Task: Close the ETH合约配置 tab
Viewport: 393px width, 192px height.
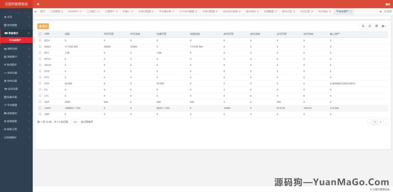Action: 196,12
